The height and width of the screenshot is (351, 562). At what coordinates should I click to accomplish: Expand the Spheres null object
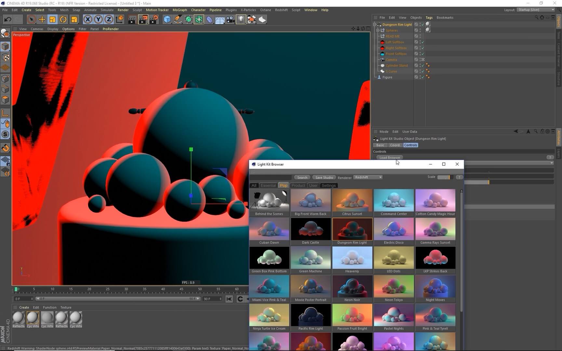coord(378,30)
